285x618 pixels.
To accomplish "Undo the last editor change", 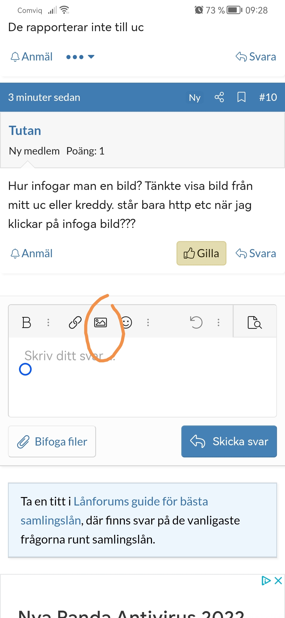I will [196, 322].
